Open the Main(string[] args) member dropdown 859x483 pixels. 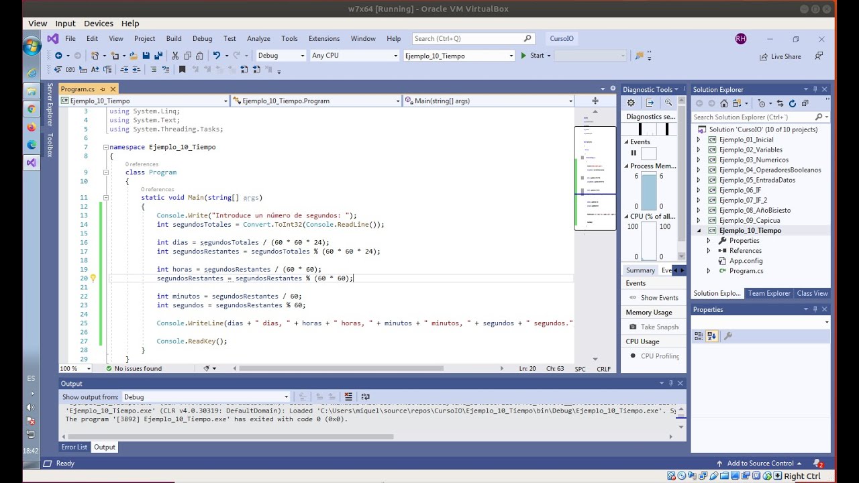(x=489, y=101)
